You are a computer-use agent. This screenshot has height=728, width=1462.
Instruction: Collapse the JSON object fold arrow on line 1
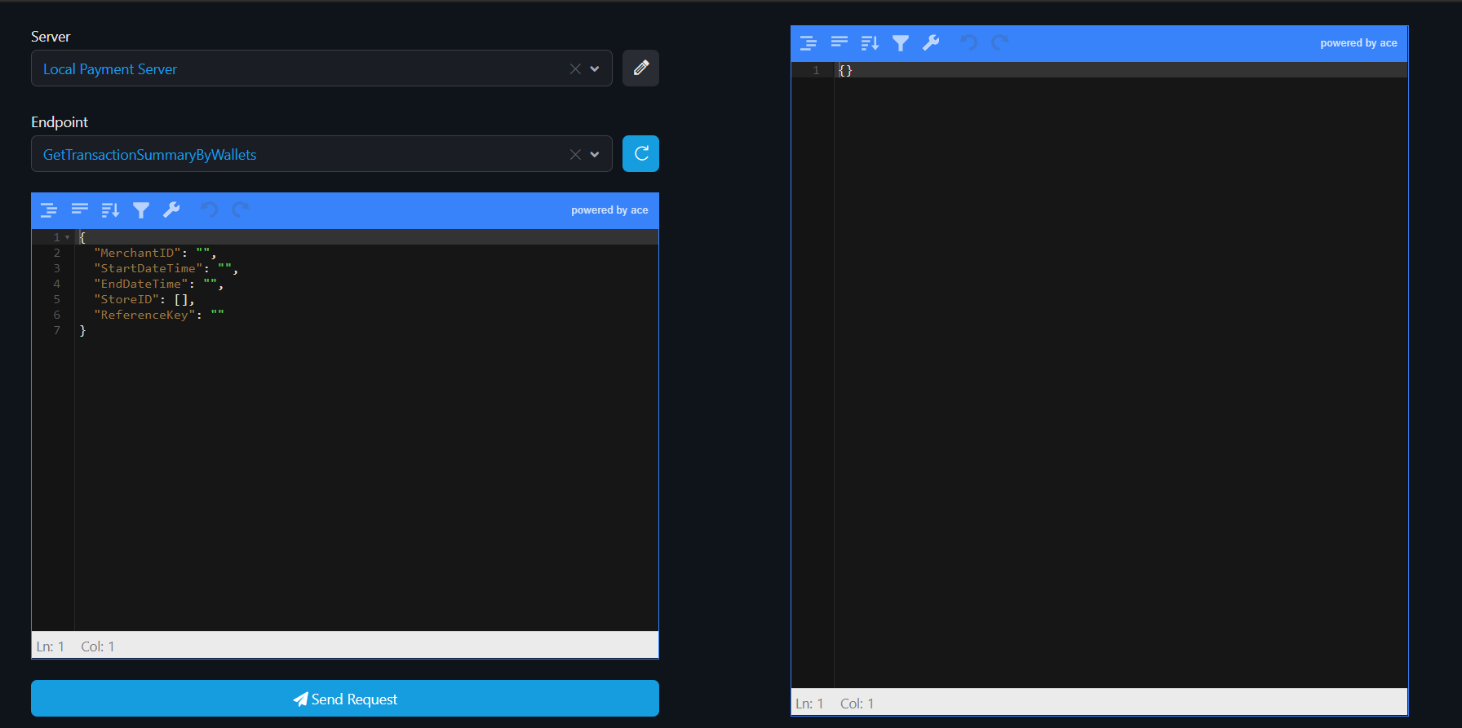68,237
